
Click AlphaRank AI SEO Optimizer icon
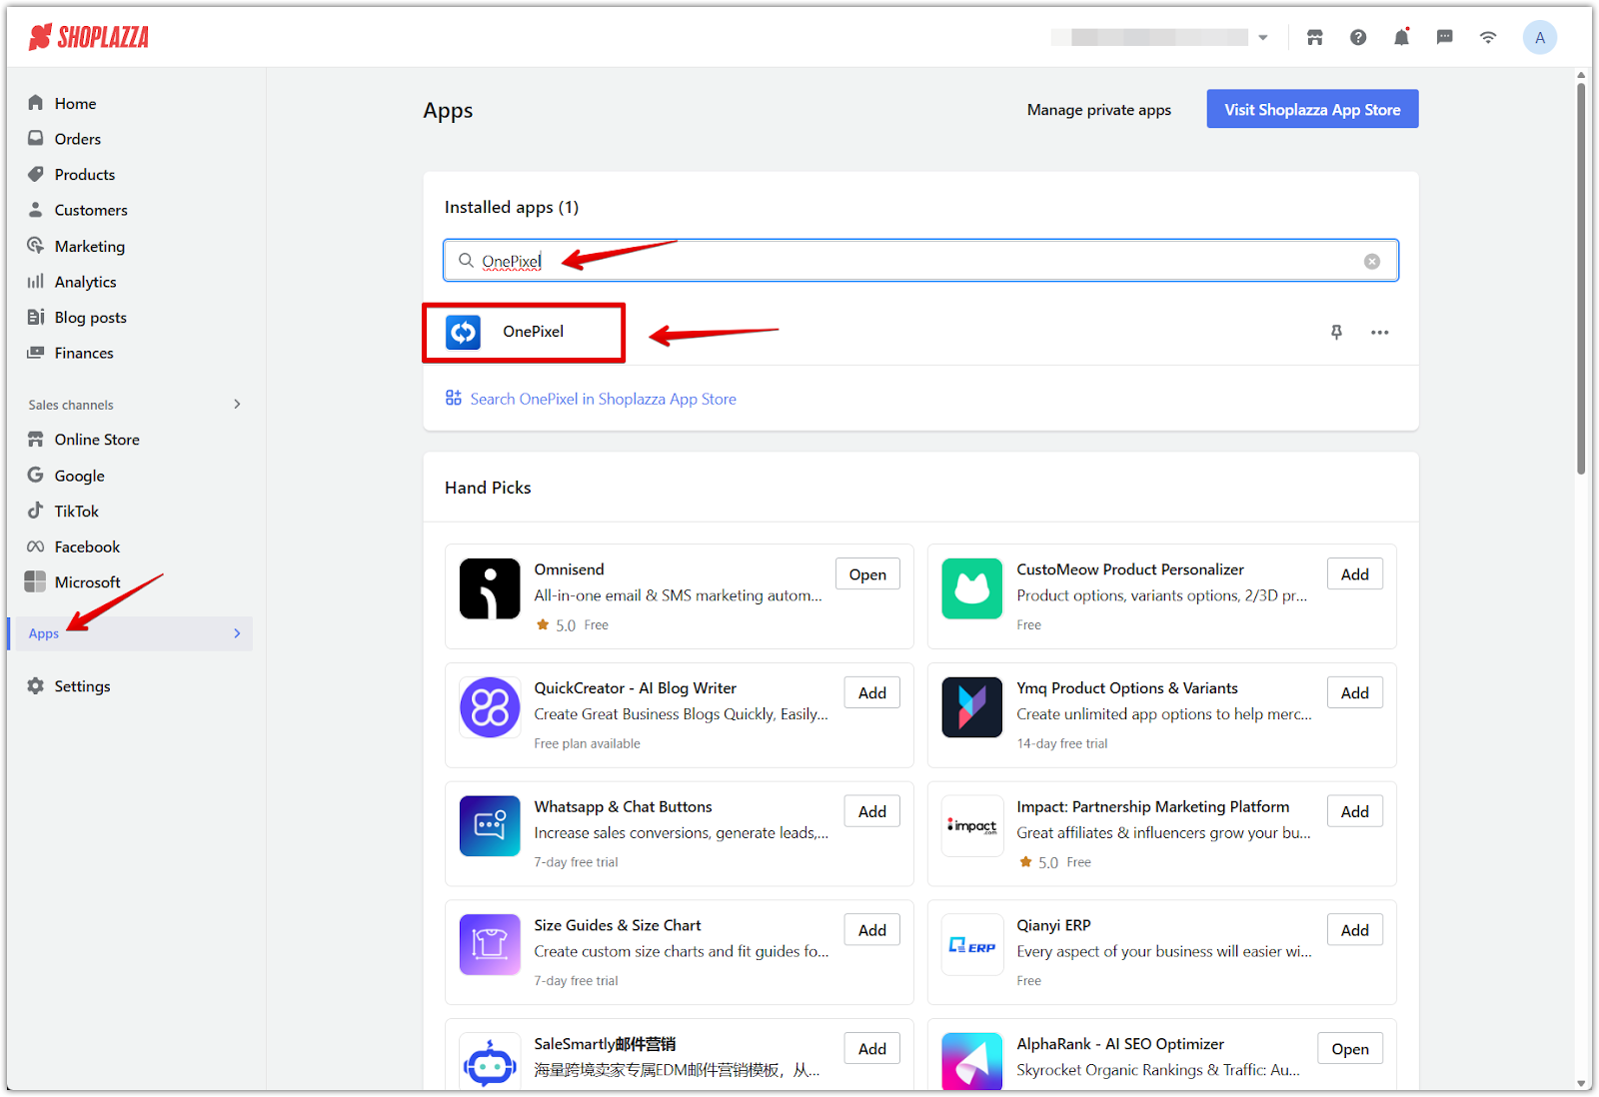(x=971, y=1062)
